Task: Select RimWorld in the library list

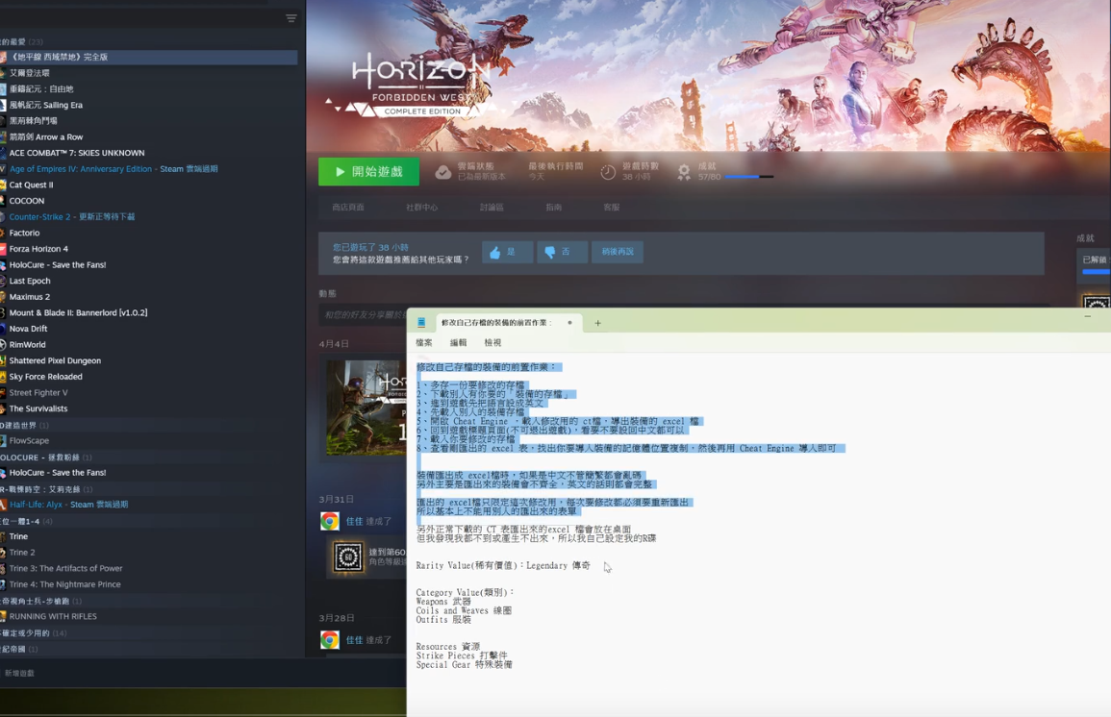Action: tap(27, 345)
